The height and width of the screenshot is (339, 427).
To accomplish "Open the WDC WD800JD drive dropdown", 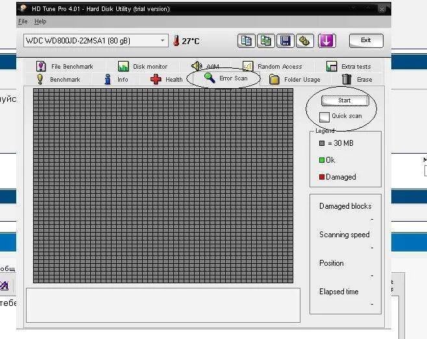I will tap(96, 41).
